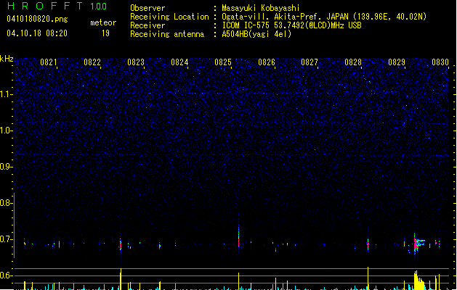Click the Receiver field label
The height and width of the screenshot is (290, 457).
point(147,25)
